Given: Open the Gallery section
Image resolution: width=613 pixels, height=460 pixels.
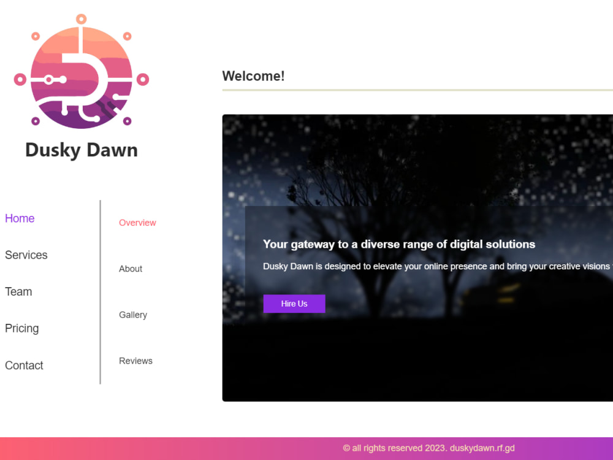Looking at the screenshot, I should [x=133, y=315].
